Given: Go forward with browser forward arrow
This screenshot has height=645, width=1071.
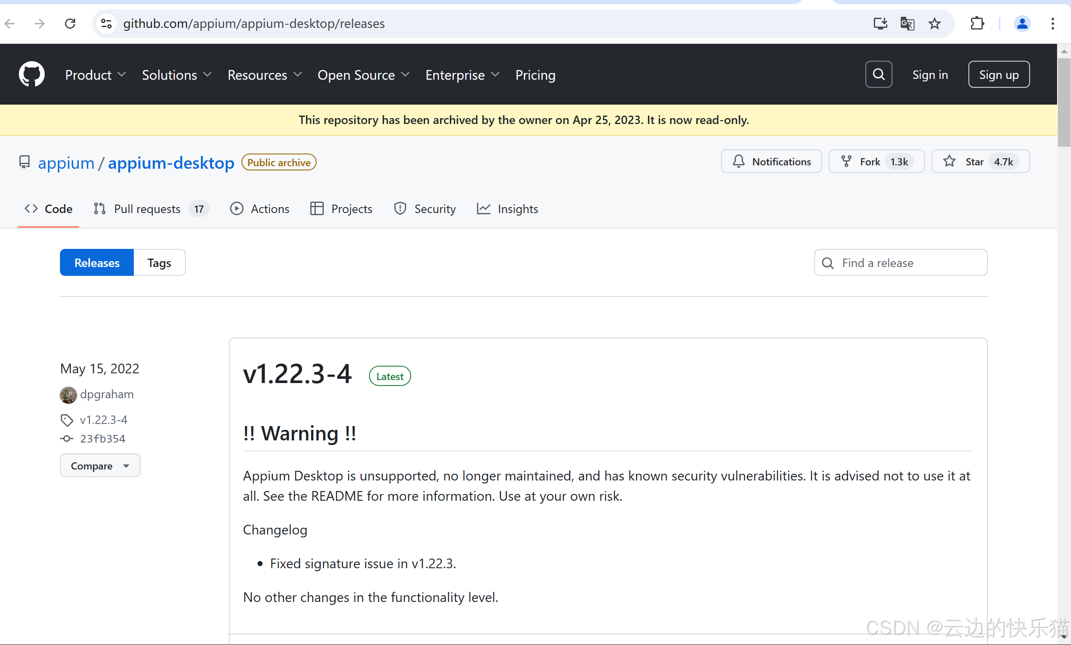Looking at the screenshot, I should pos(40,24).
